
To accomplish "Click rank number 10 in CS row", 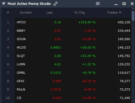I will click(8, 98).
